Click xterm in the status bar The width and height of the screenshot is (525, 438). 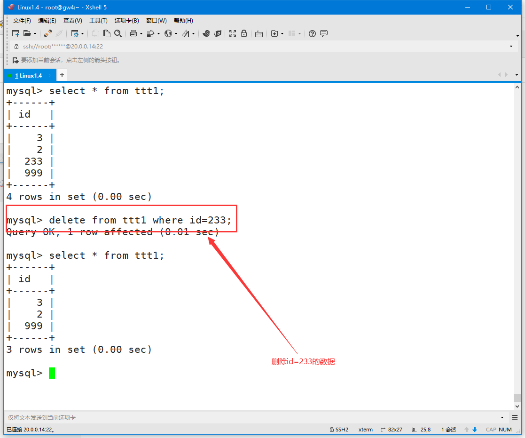(x=365, y=430)
